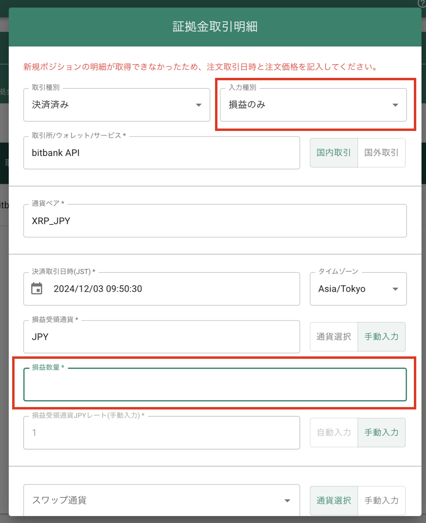Image resolution: width=426 pixels, height=523 pixels.
Task: Choose 通貨選択 beside スワップ通貨
Action: pos(334,501)
